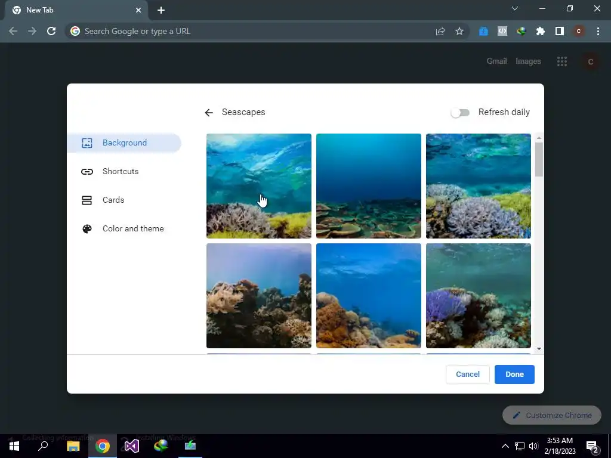
Task: Click the Customize Chrome button
Action: pyautogui.click(x=552, y=415)
